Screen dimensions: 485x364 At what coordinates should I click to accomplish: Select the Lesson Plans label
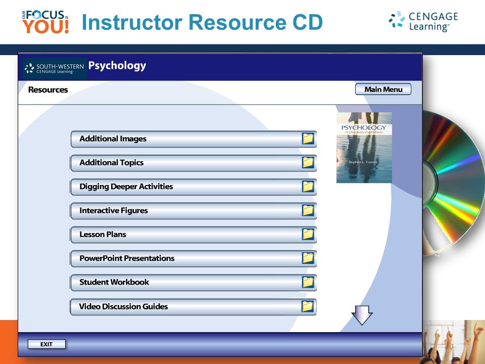[103, 234]
